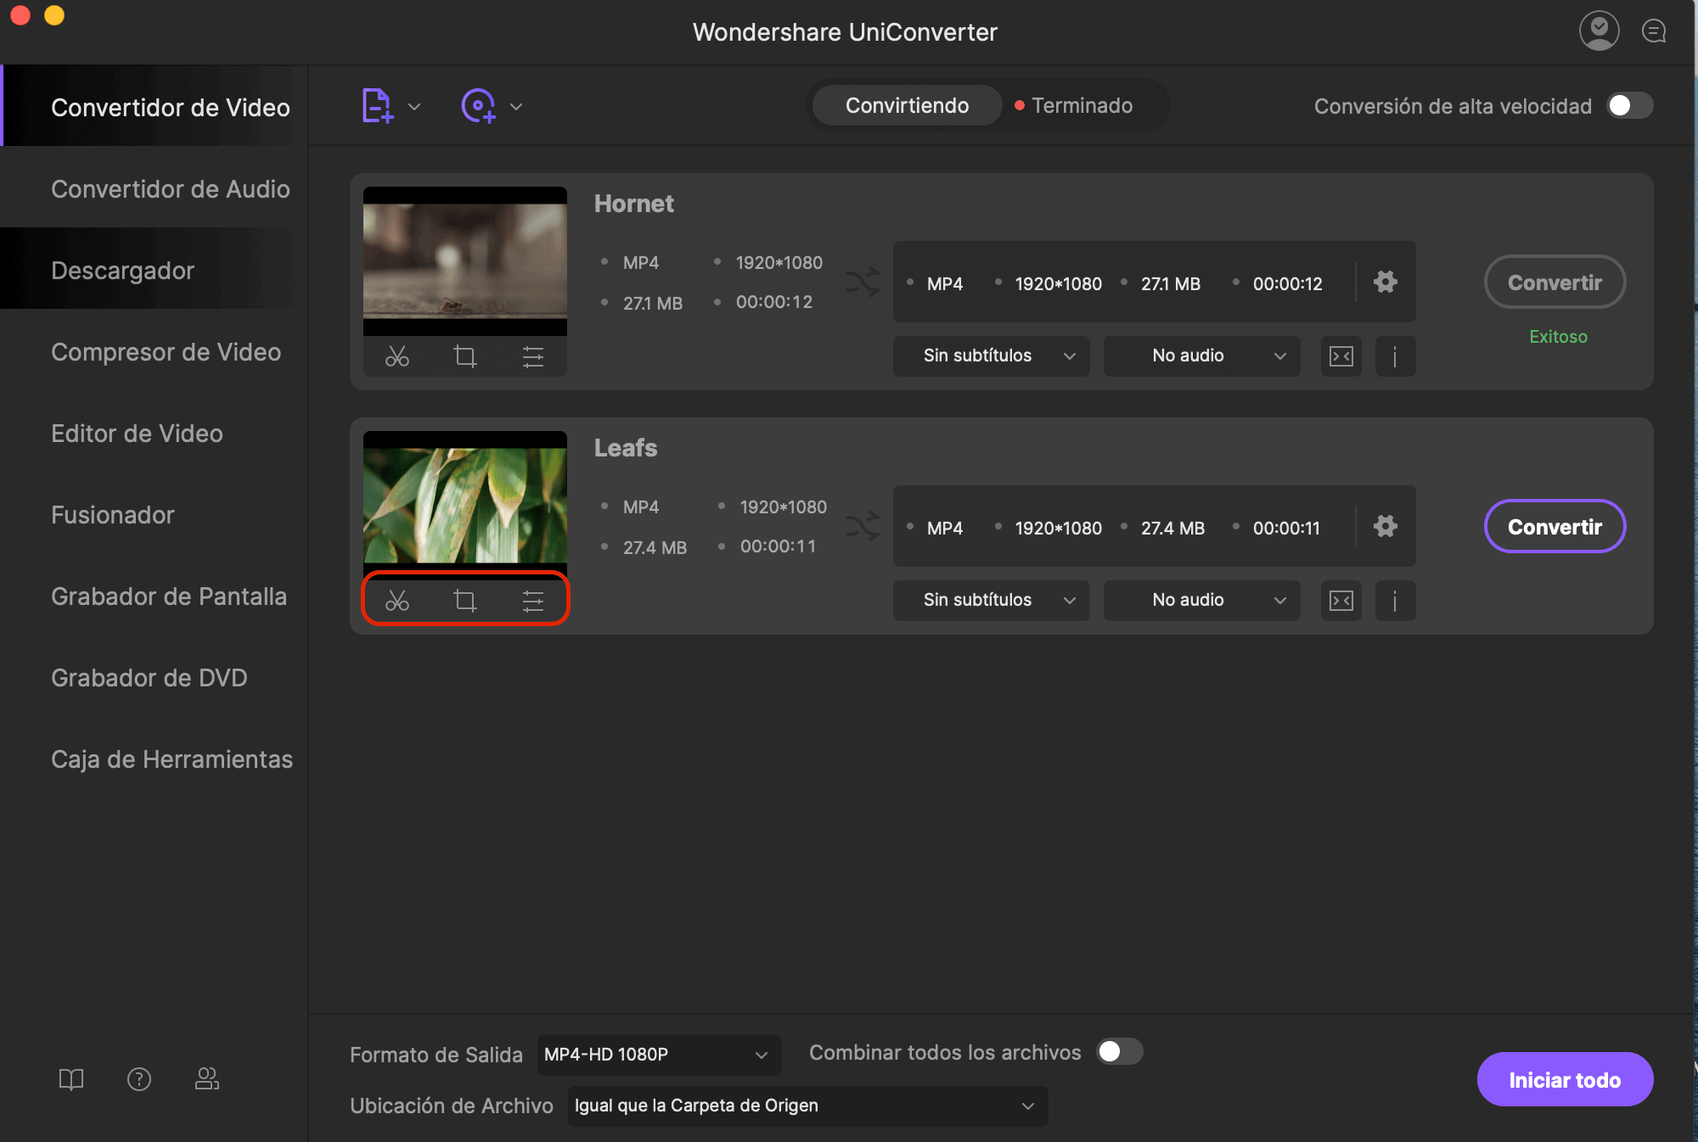Click the preview icon for Leafs
Screen dimensions: 1698x1142
click(1341, 601)
